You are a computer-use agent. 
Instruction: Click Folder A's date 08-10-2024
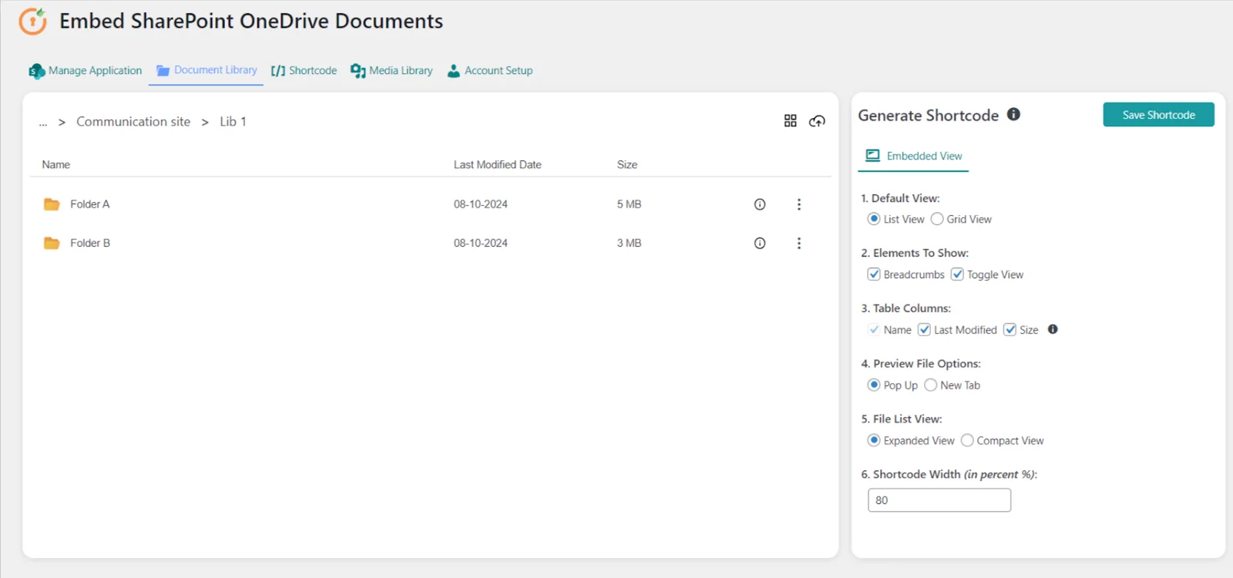click(x=481, y=204)
